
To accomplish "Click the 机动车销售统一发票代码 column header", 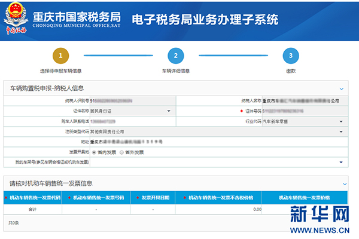I will pos(33,198).
